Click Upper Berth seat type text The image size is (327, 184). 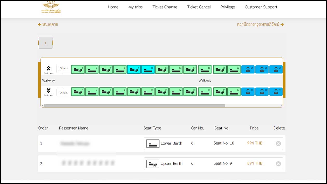tap(172, 163)
